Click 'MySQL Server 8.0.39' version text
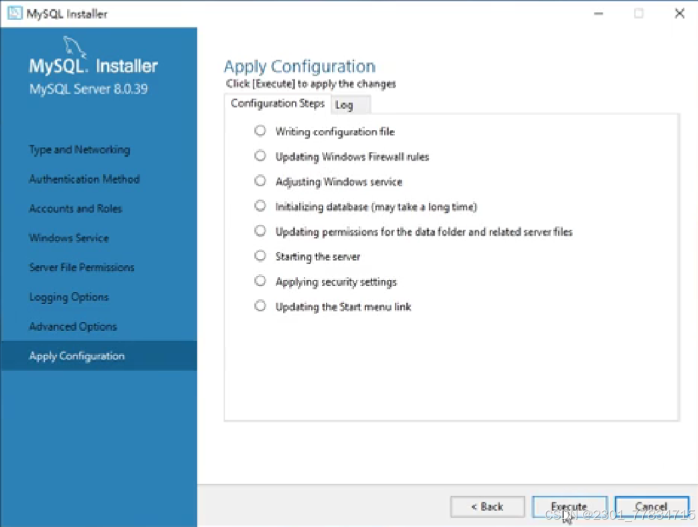Screen dimensions: 698x527 coord(88,89)
